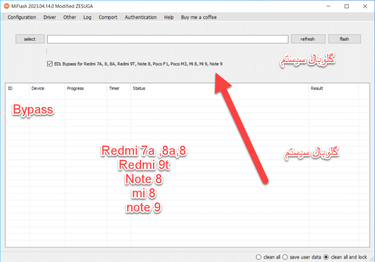Open the Comport menu
Screen dimensions: 375x262
click(108, 17)
